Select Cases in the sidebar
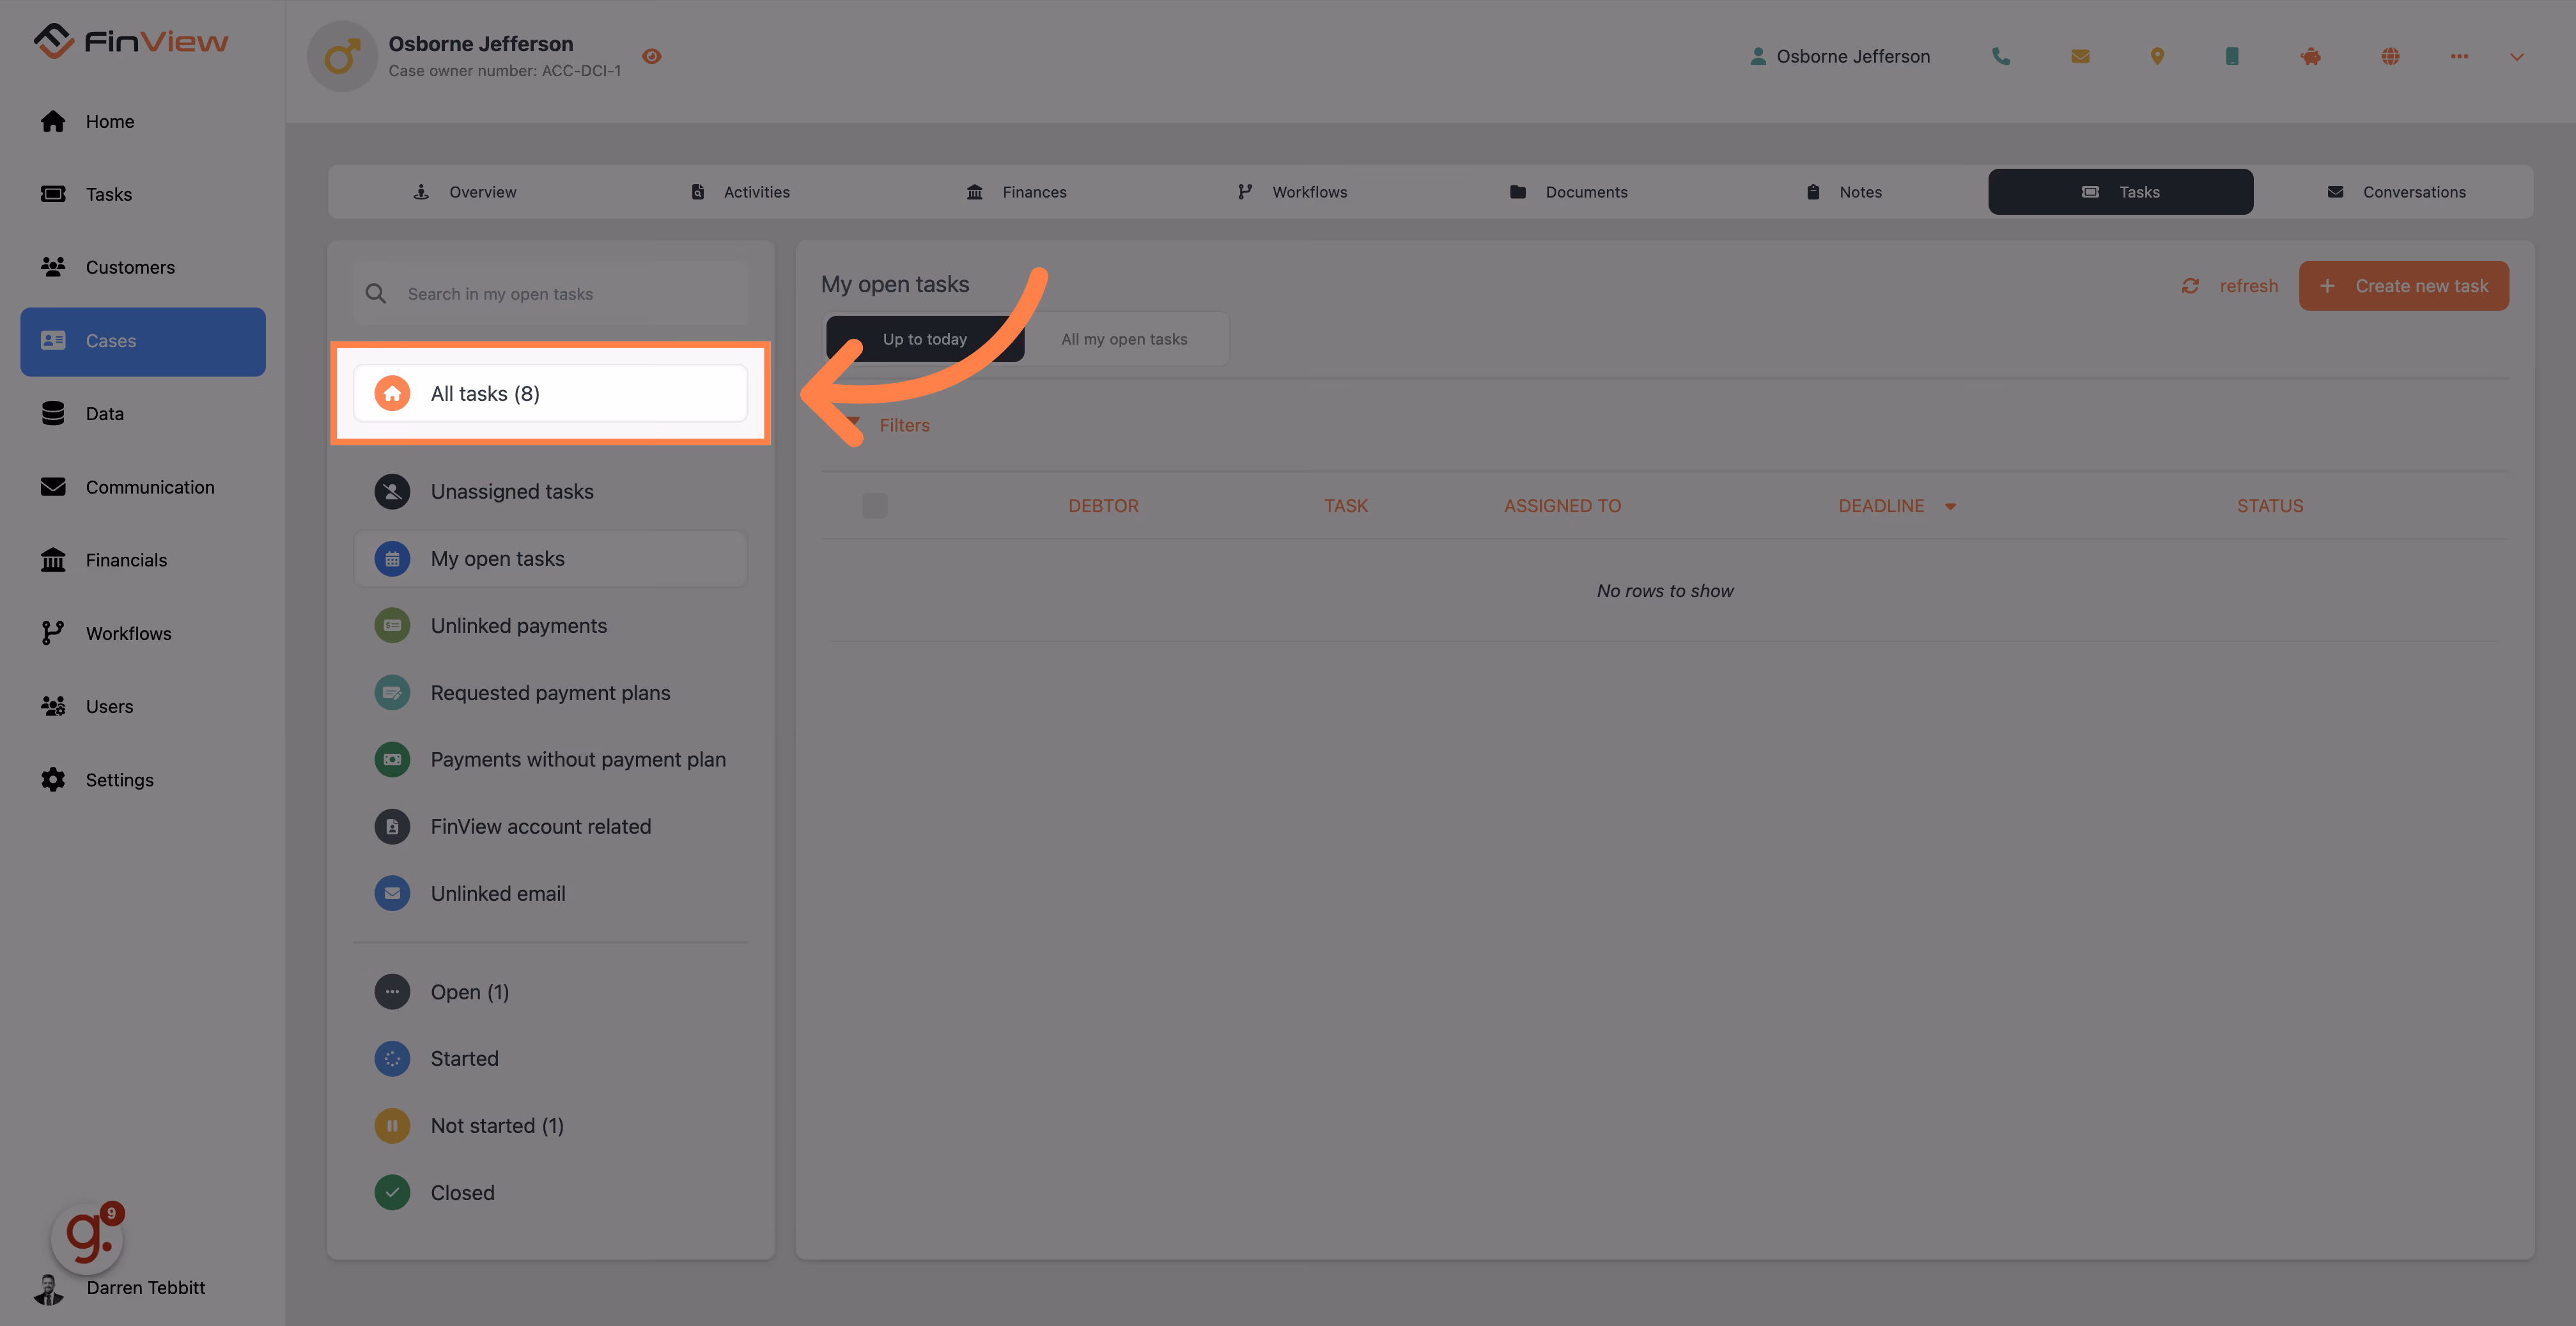 (x=143, y=341)
